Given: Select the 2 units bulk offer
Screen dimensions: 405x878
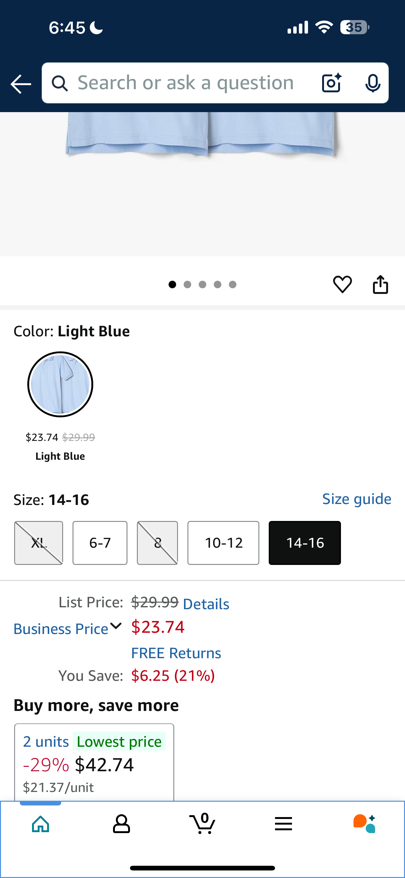Looking at the screenshot, I should point(94,762).
